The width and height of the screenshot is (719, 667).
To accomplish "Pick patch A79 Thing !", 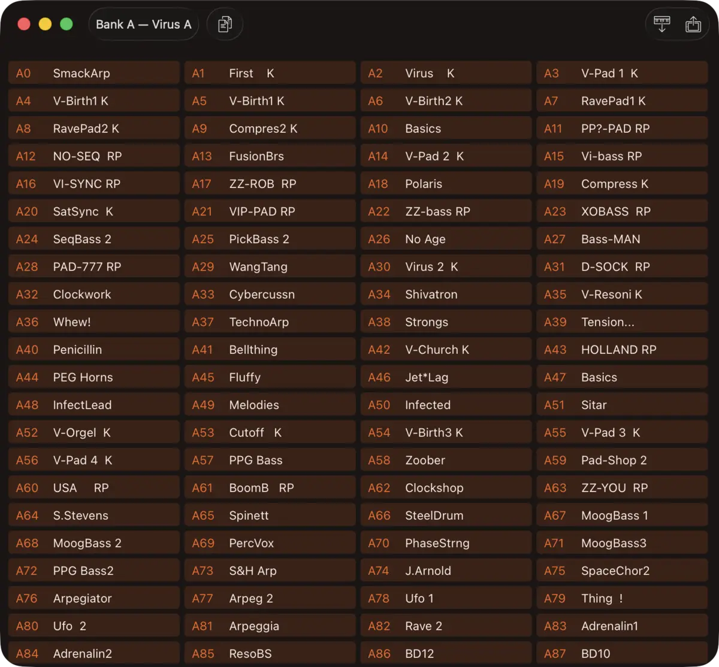I will click(x=623, y=599).
